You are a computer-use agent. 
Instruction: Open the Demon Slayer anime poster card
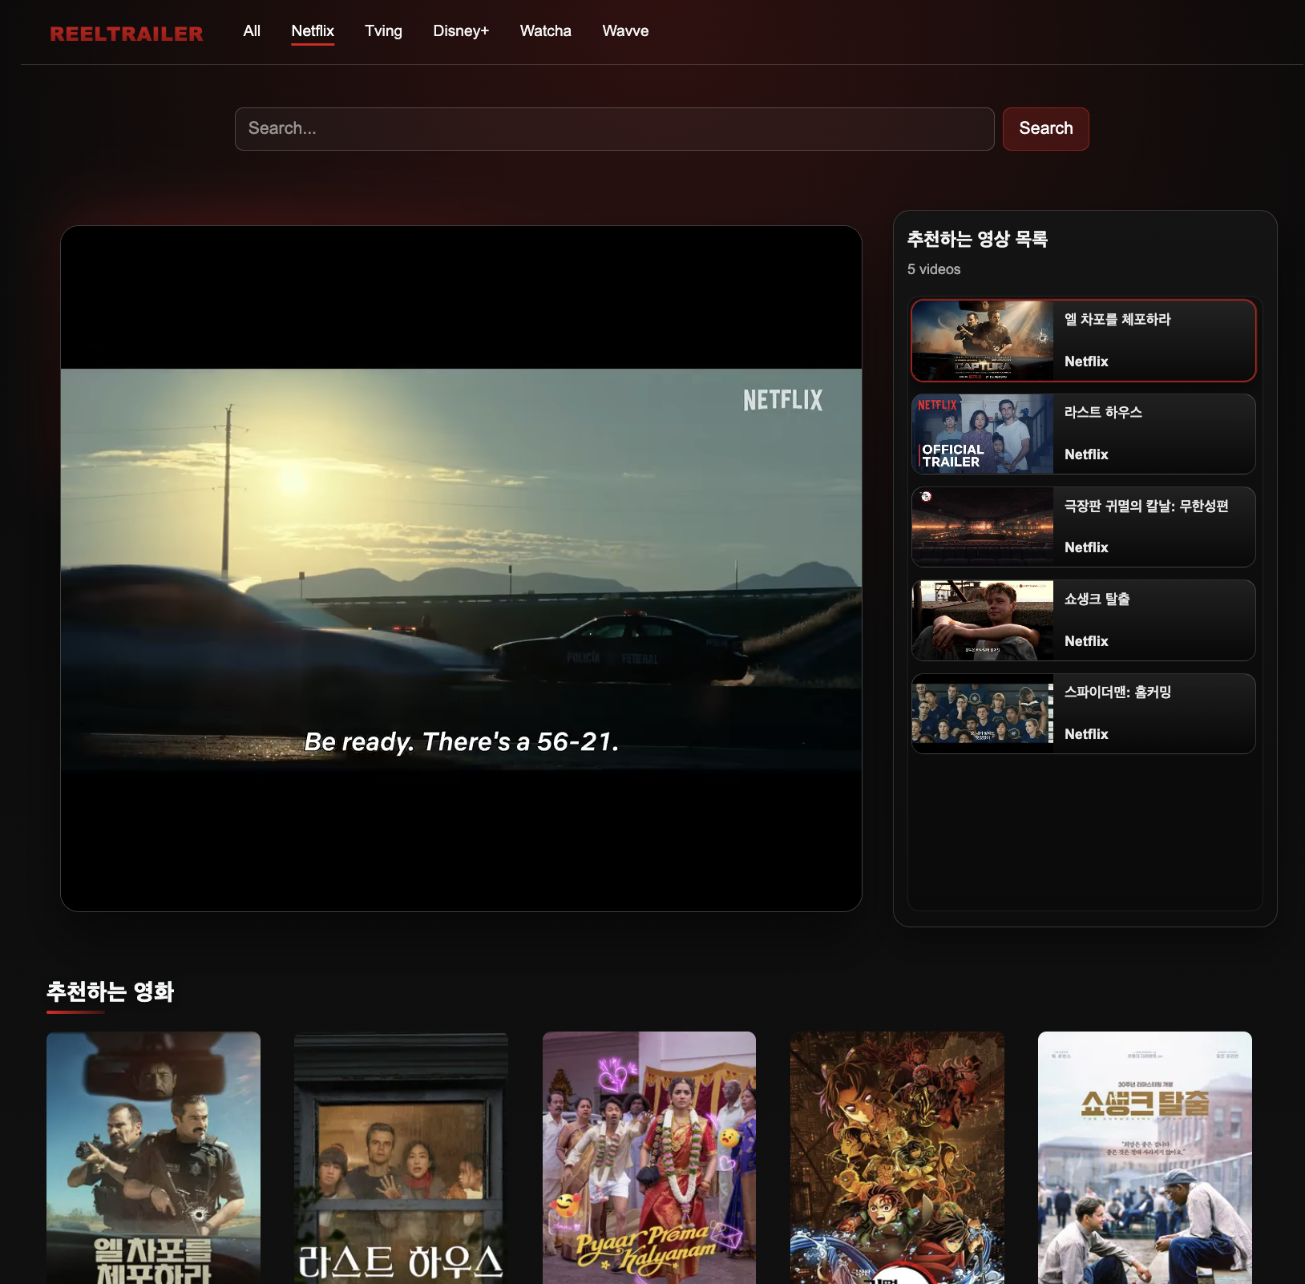pyautogui.click(x=897, y=1158)
